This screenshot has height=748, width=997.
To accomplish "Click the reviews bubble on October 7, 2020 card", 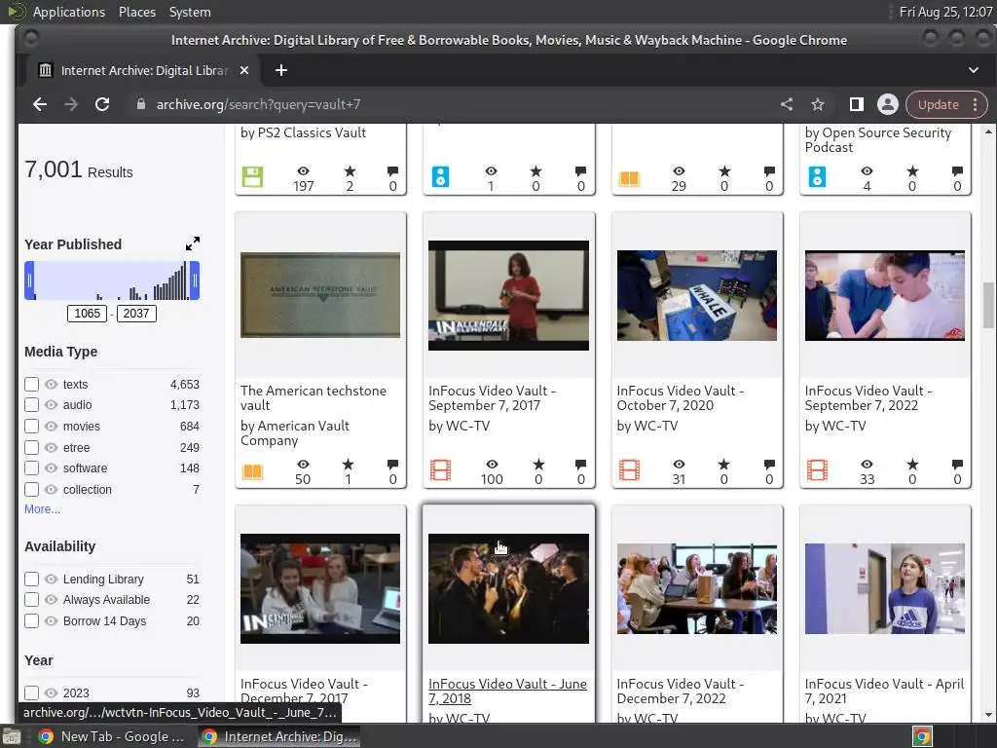I will (x=769, y=465).
